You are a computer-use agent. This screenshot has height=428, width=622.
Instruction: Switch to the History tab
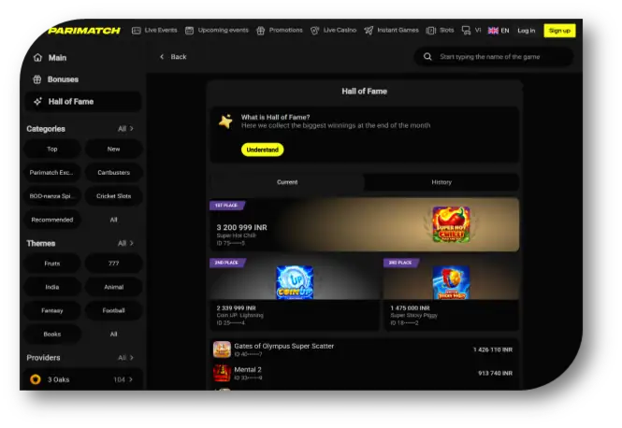[x=441, y=182]
